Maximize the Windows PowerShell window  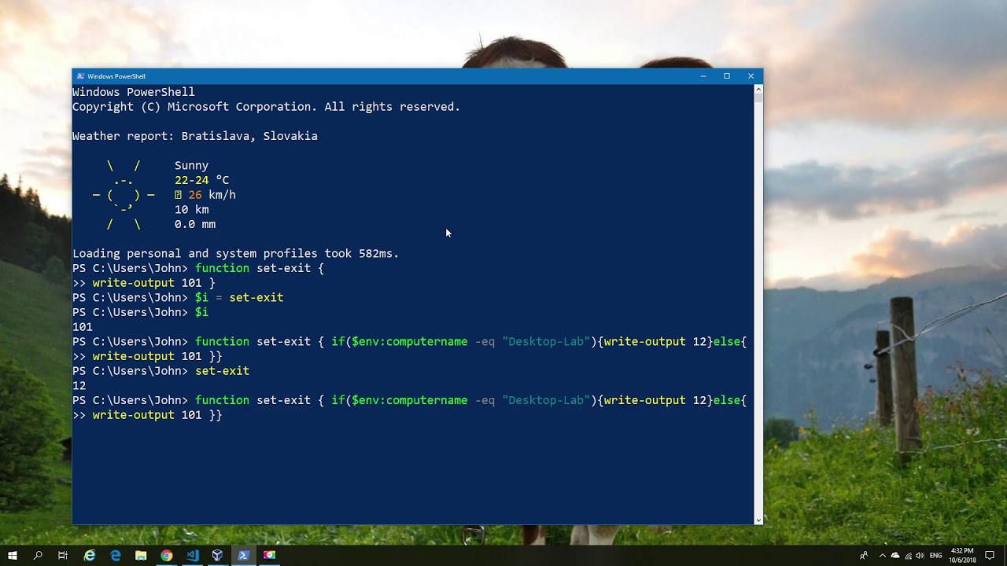727,76
